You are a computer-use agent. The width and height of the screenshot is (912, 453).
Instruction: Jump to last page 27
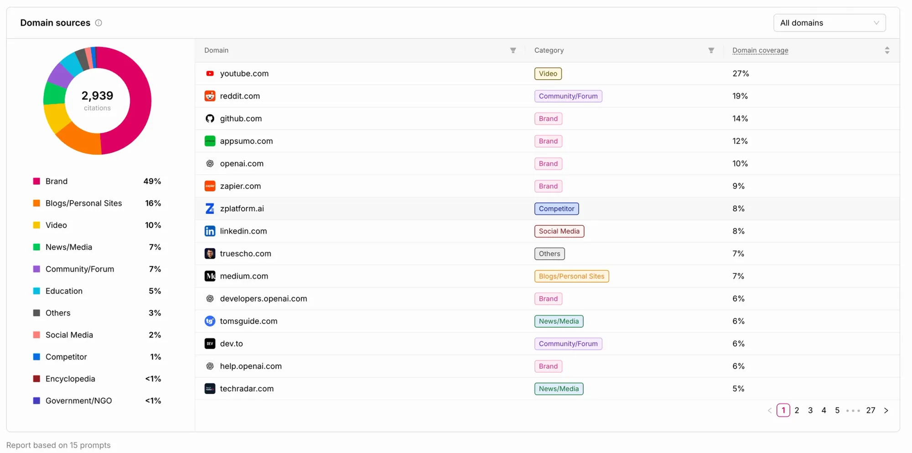click(x=871, y=410)
